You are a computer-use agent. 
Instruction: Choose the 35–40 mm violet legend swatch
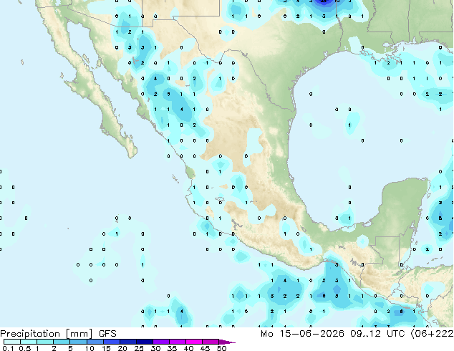tap(178, 342)
